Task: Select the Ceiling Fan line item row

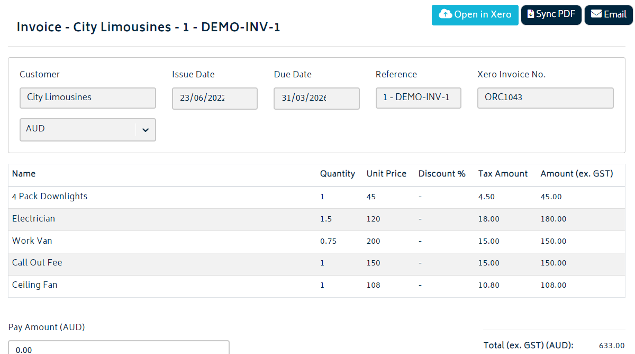Action: [35, 285]
